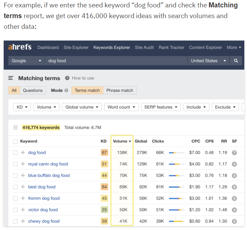Open SERP features badge for best dog food
The width and height of the screenshot is (247, 230).
[x=234, y=187]
